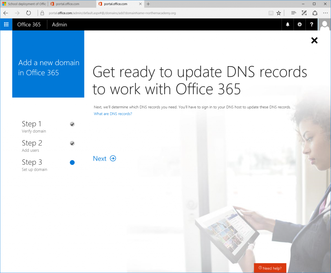Select Step 1 Verify domain

(34, 126)
